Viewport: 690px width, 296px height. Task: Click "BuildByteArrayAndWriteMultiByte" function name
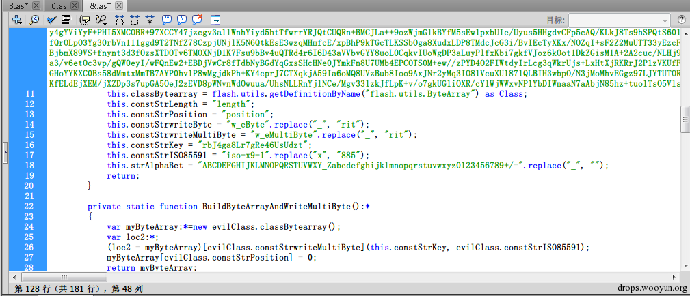click(277, 207)
